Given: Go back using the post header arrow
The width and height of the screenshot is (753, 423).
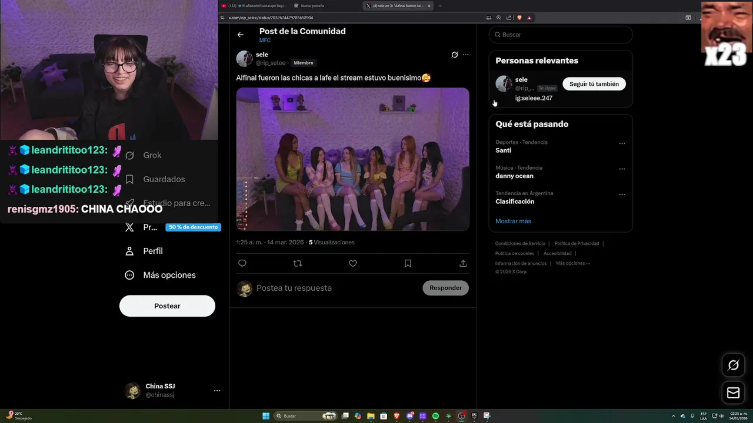Looking at the screenshot, I should coord(240,35).
